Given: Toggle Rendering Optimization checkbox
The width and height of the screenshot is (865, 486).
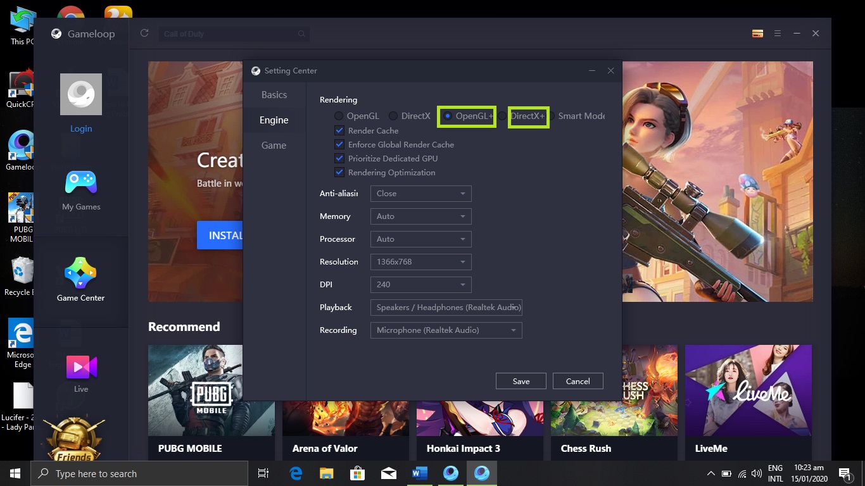Looking at the screenshot, I should 339,172.
